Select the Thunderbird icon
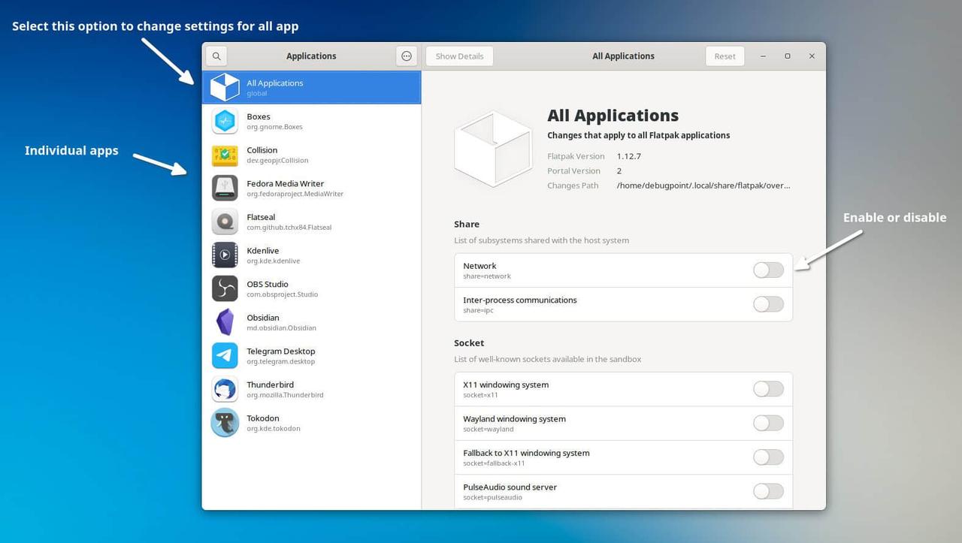 (225, 389)
